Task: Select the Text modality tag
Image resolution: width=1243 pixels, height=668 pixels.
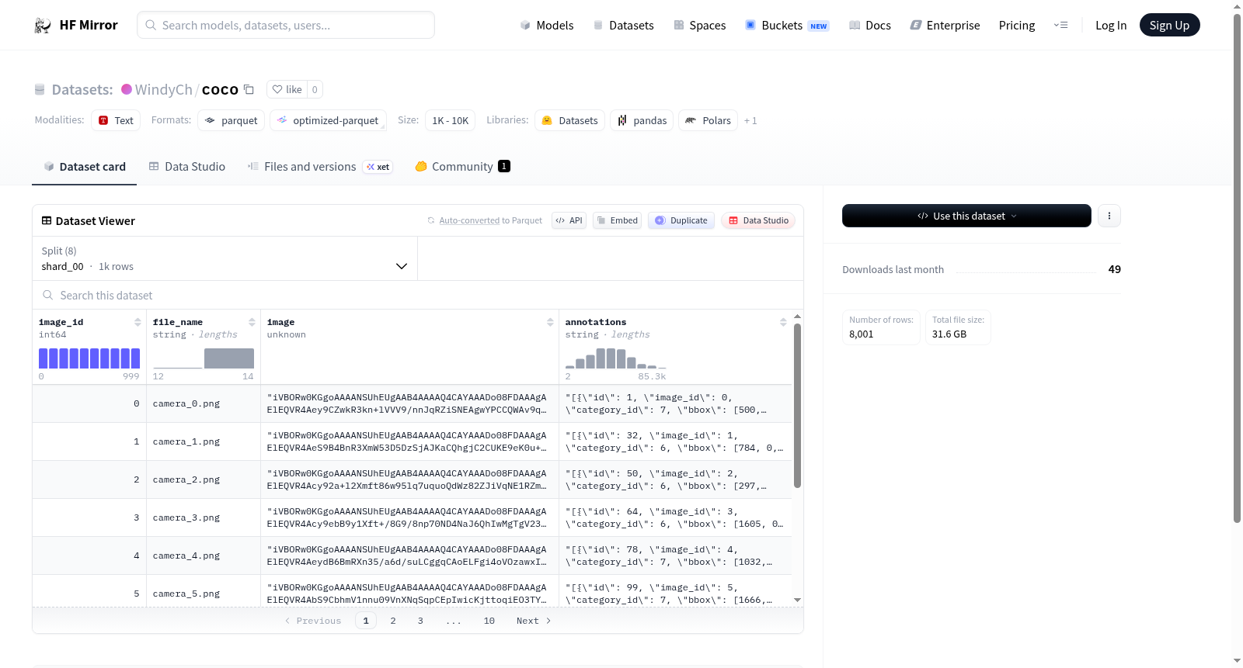Action: tap(116, 120)
